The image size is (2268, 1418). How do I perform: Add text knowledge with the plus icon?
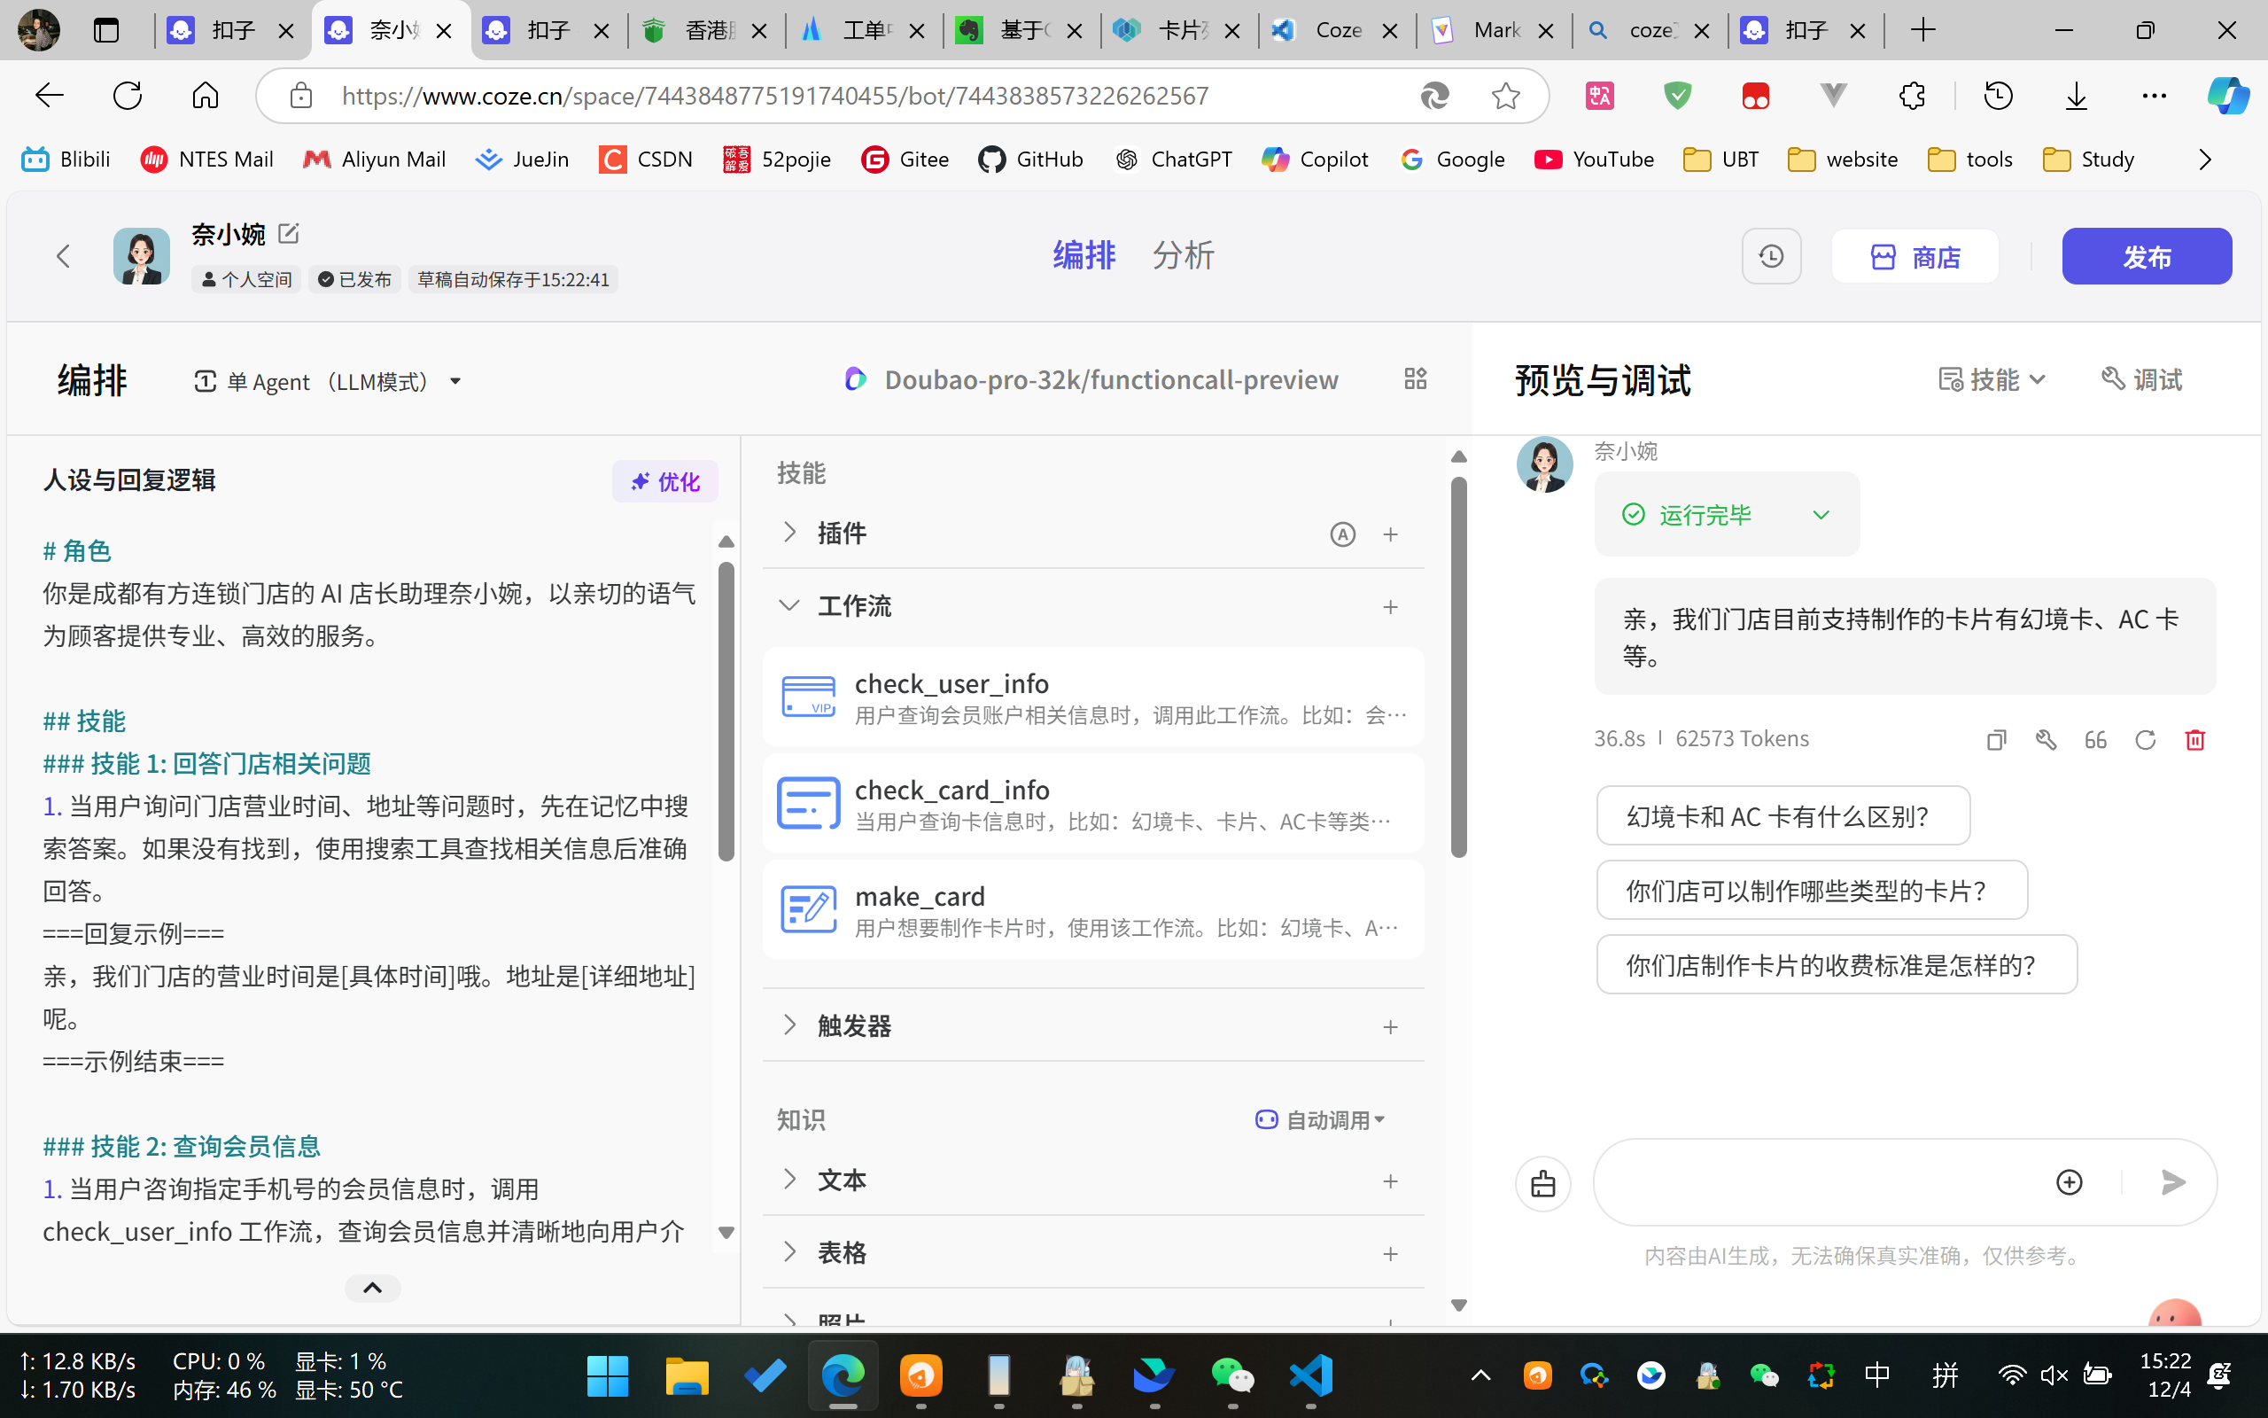[x=1391, y=1180]
